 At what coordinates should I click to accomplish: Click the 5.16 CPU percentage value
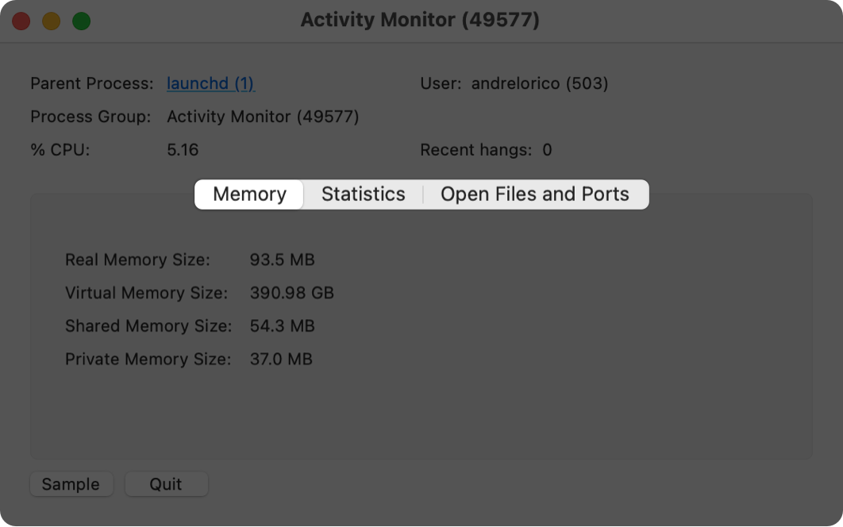183,150
